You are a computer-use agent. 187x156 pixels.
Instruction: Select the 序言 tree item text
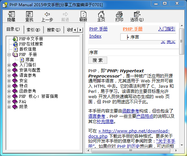[30, 60]
